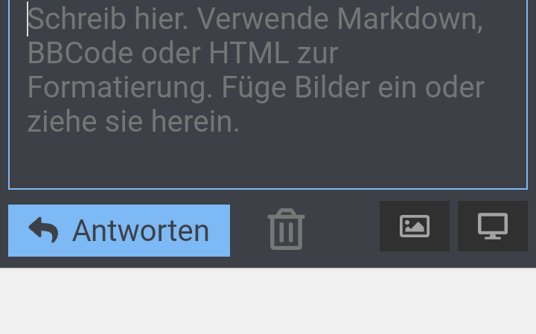
Task: Submit the post with the blue Antworten button
Action: tap(119, 231)
